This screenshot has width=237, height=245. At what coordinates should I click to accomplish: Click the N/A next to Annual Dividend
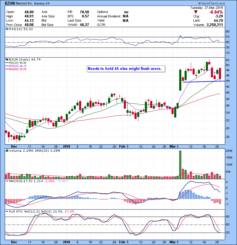click(x=126, y=16)
